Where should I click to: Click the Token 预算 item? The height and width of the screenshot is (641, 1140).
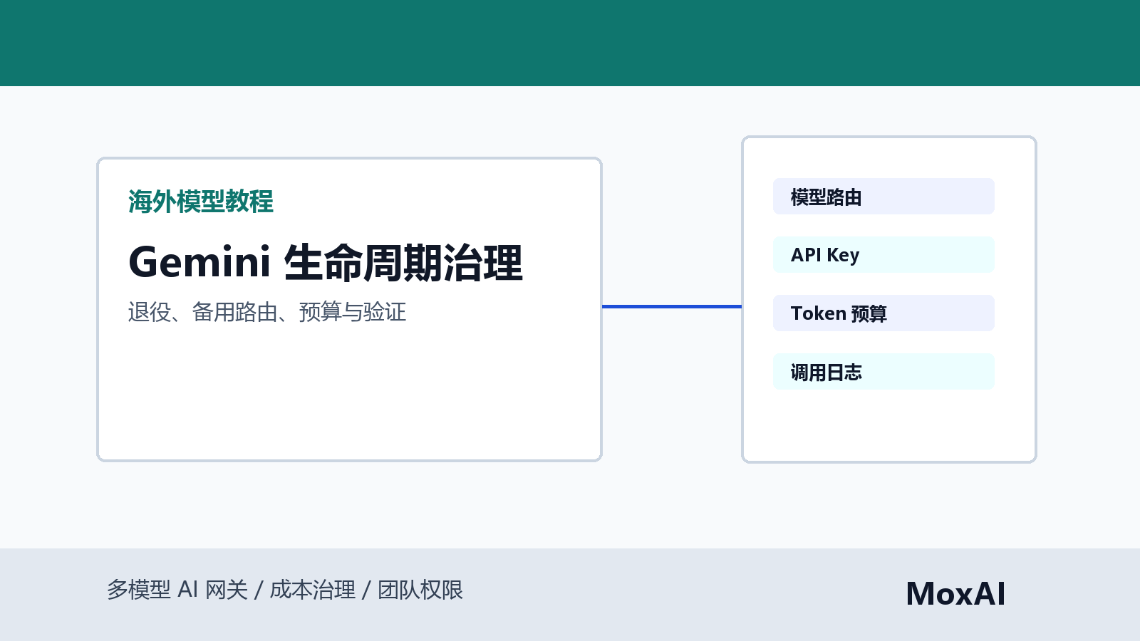tap(883, 313)
